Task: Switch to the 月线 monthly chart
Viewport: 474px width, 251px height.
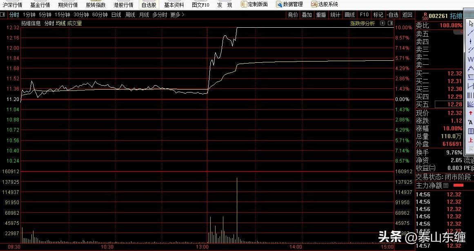Action: (144, 15)
